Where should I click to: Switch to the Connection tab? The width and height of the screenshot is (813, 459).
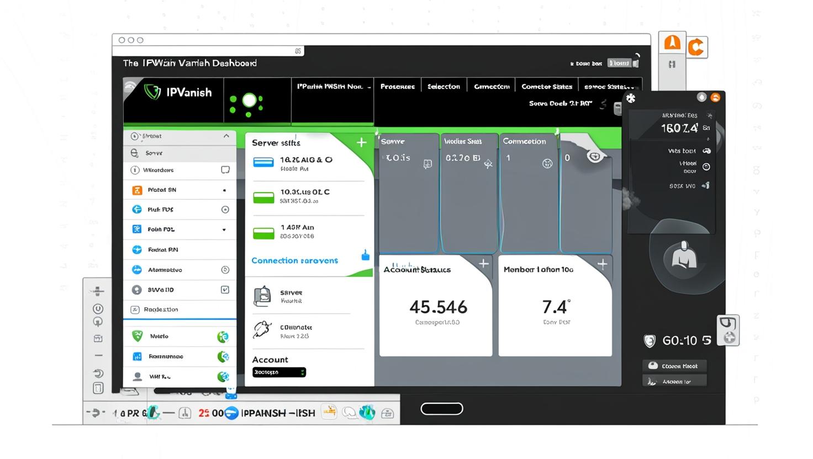492,87
